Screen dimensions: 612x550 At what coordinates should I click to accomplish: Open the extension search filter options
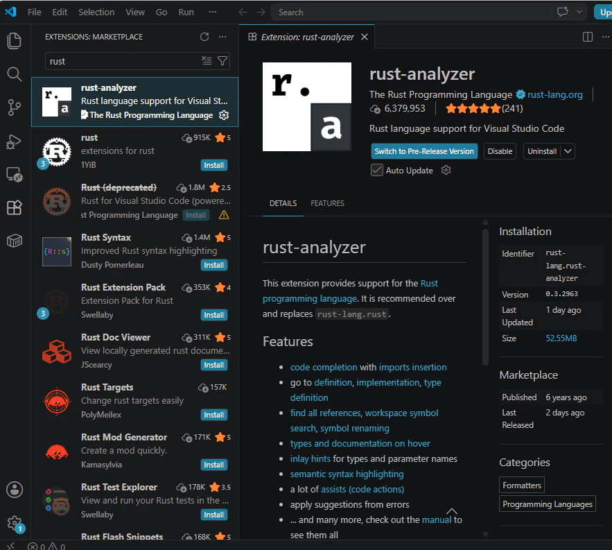pyautogui.click(x=222, y=61)
